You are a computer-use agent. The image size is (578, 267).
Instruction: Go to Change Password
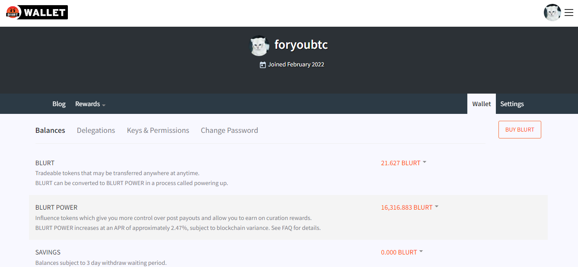coord(229,130)
